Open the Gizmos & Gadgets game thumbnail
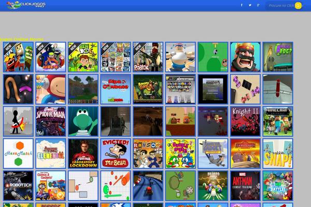 coord(51,186)
